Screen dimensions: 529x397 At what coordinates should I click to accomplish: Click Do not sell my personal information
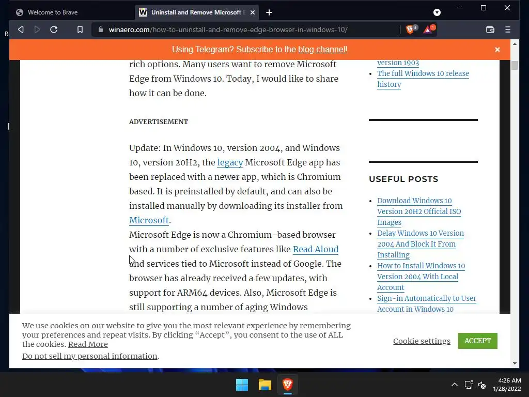pyautogui.click(x=90, y=356)
